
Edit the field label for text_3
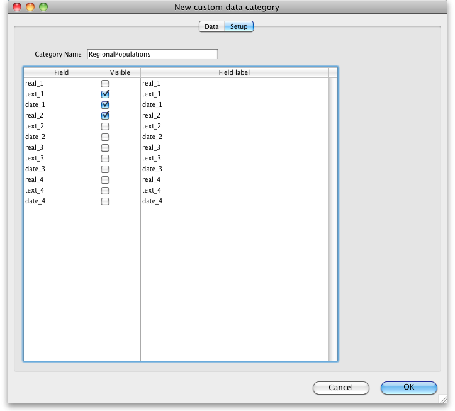[233, 158]
